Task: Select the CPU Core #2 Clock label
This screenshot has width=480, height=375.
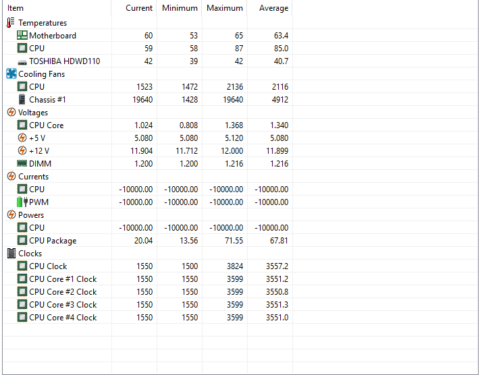Action: [63, 292]
